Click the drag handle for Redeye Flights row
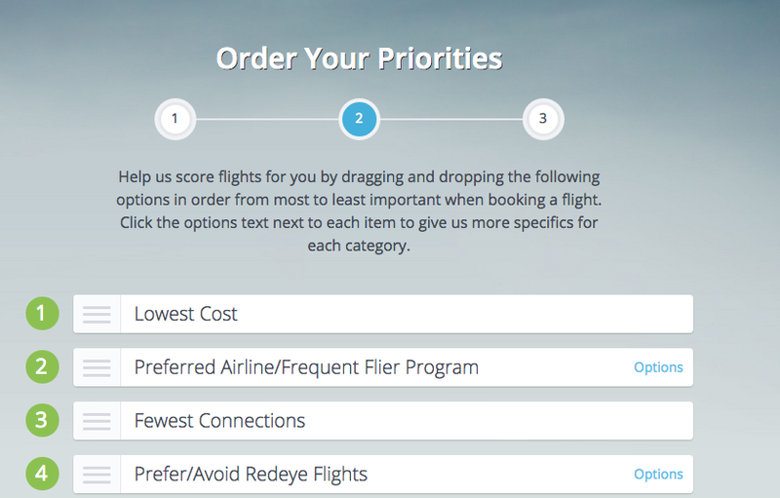The width and height of the screenshot is (780, 498). [97, 475]
